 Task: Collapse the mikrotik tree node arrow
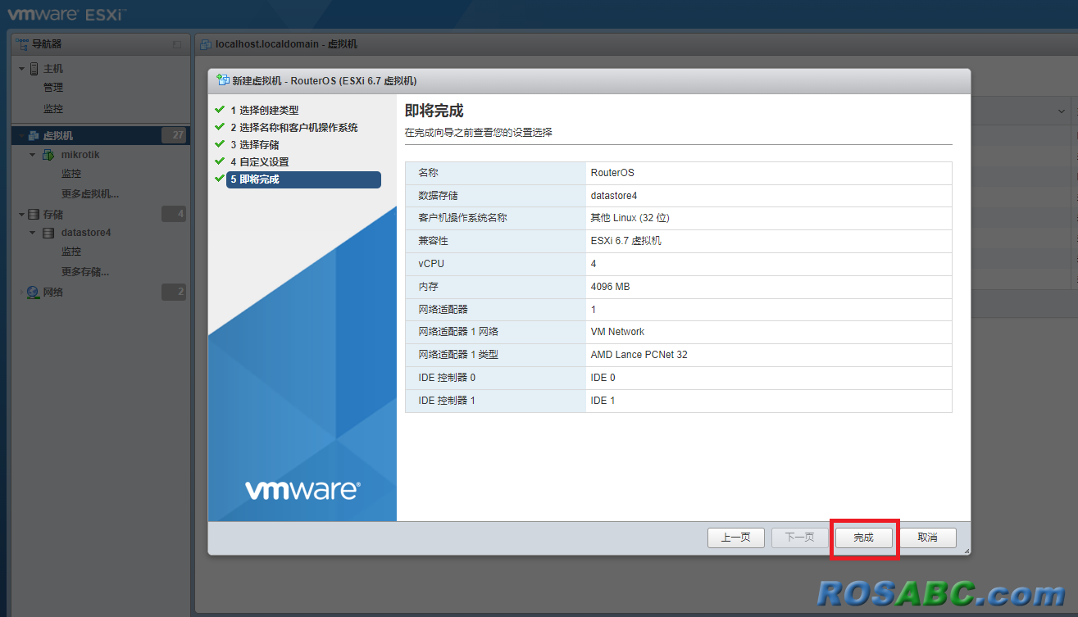coord(33,155)
